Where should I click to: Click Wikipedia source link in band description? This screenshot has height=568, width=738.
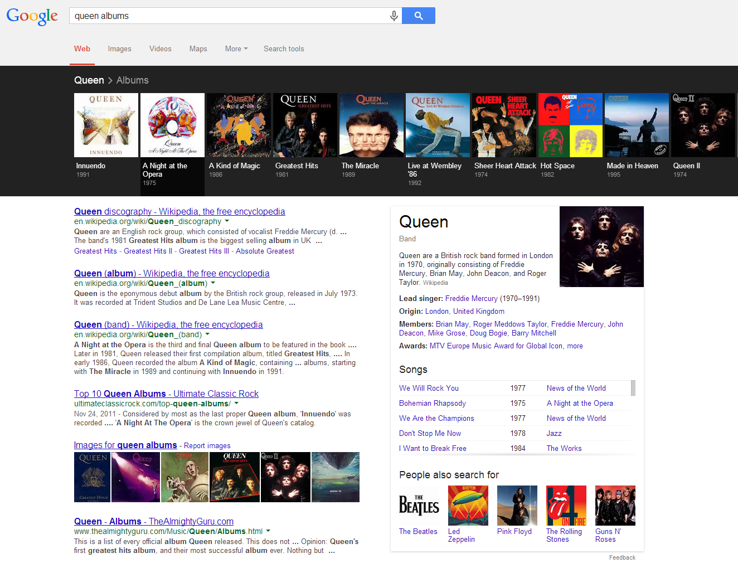coord(435,283)
